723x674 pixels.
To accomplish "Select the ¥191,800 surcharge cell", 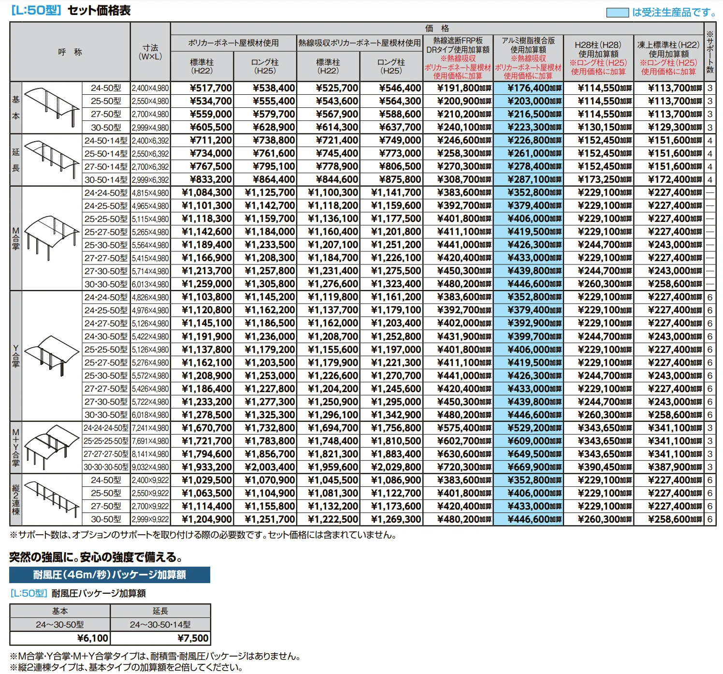I will coord(458,88).
